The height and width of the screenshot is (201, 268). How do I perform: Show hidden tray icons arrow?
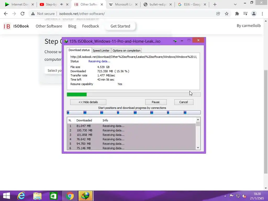(x=225, y=196)
